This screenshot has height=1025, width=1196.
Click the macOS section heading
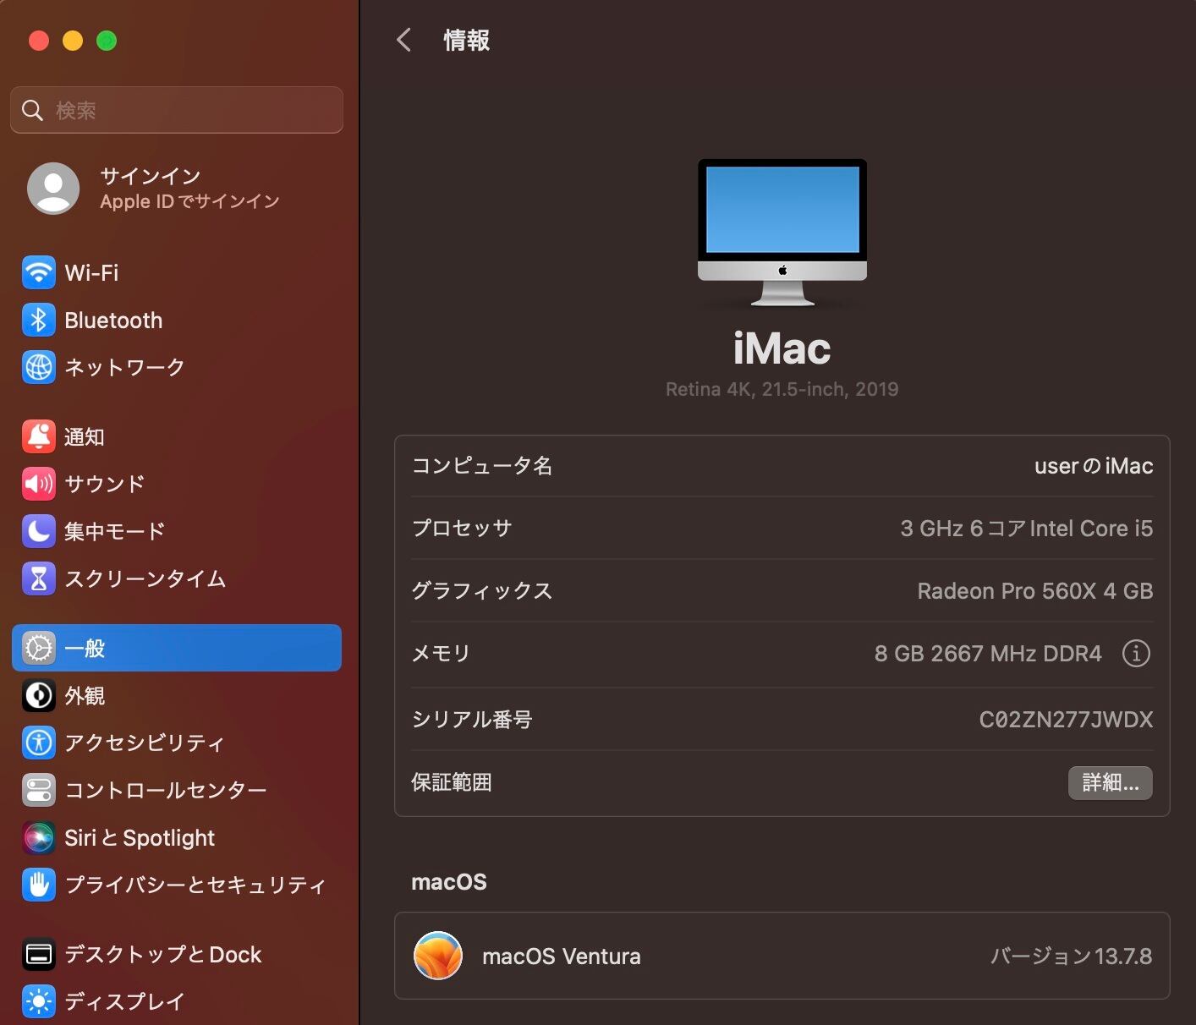tap(449, 882)
